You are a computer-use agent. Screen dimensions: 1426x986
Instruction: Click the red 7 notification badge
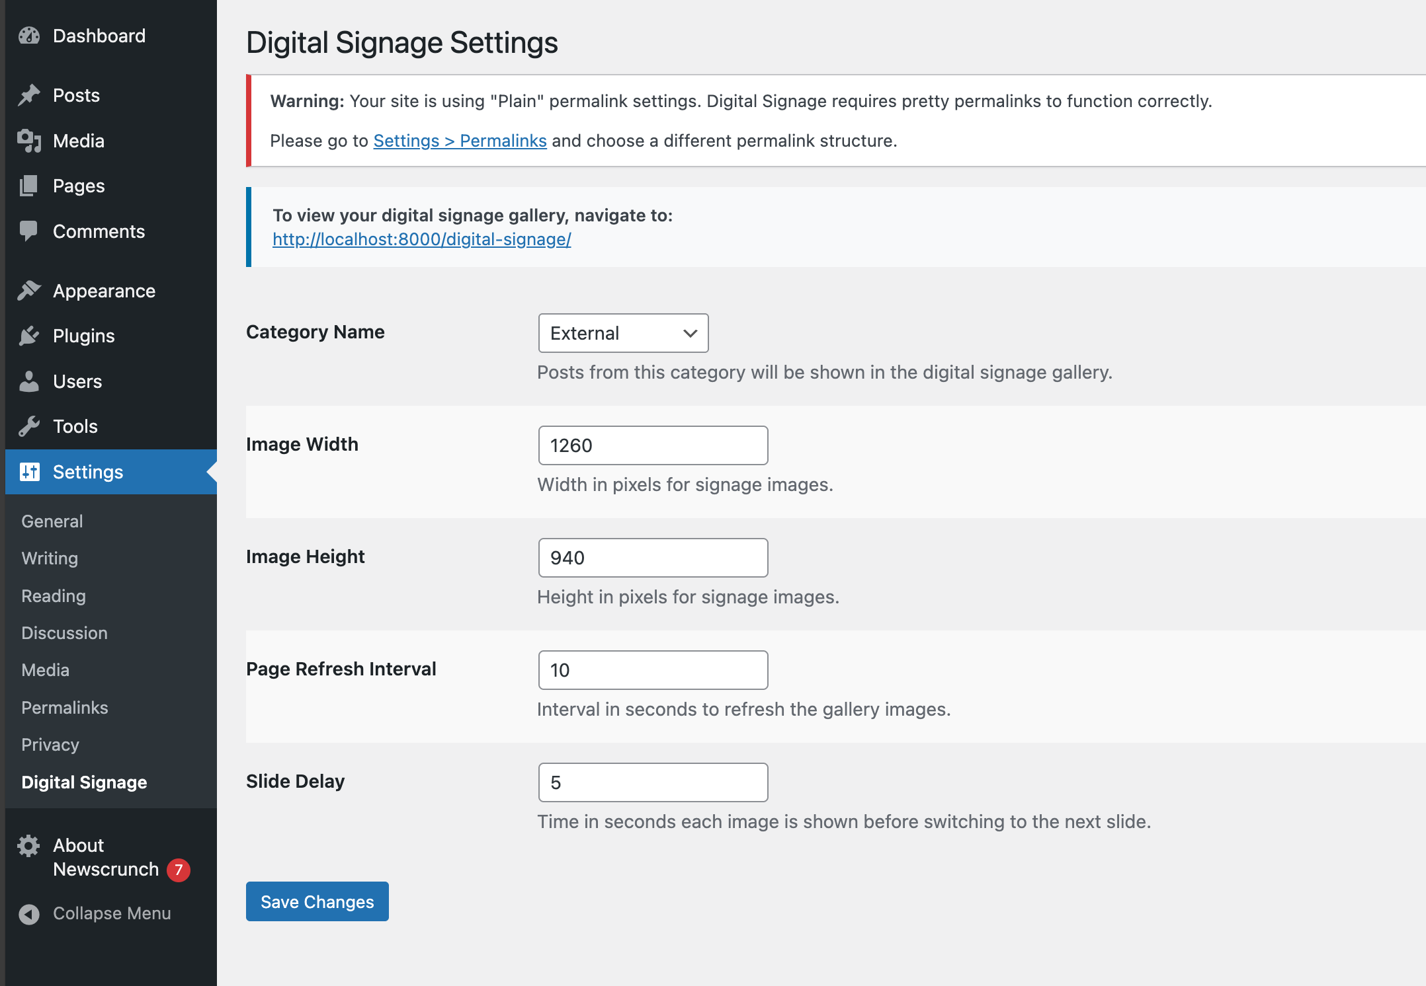click(x=179, y=870)
